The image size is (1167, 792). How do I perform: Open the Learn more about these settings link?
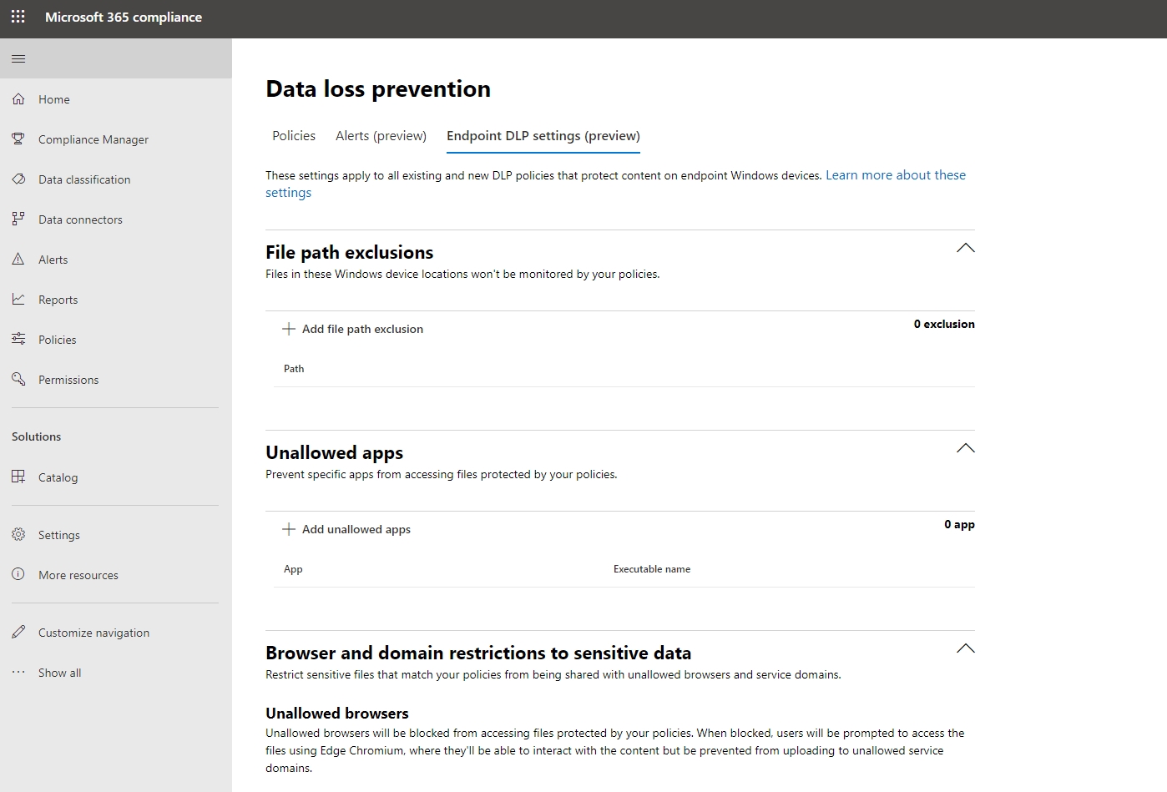coord(895,174)
